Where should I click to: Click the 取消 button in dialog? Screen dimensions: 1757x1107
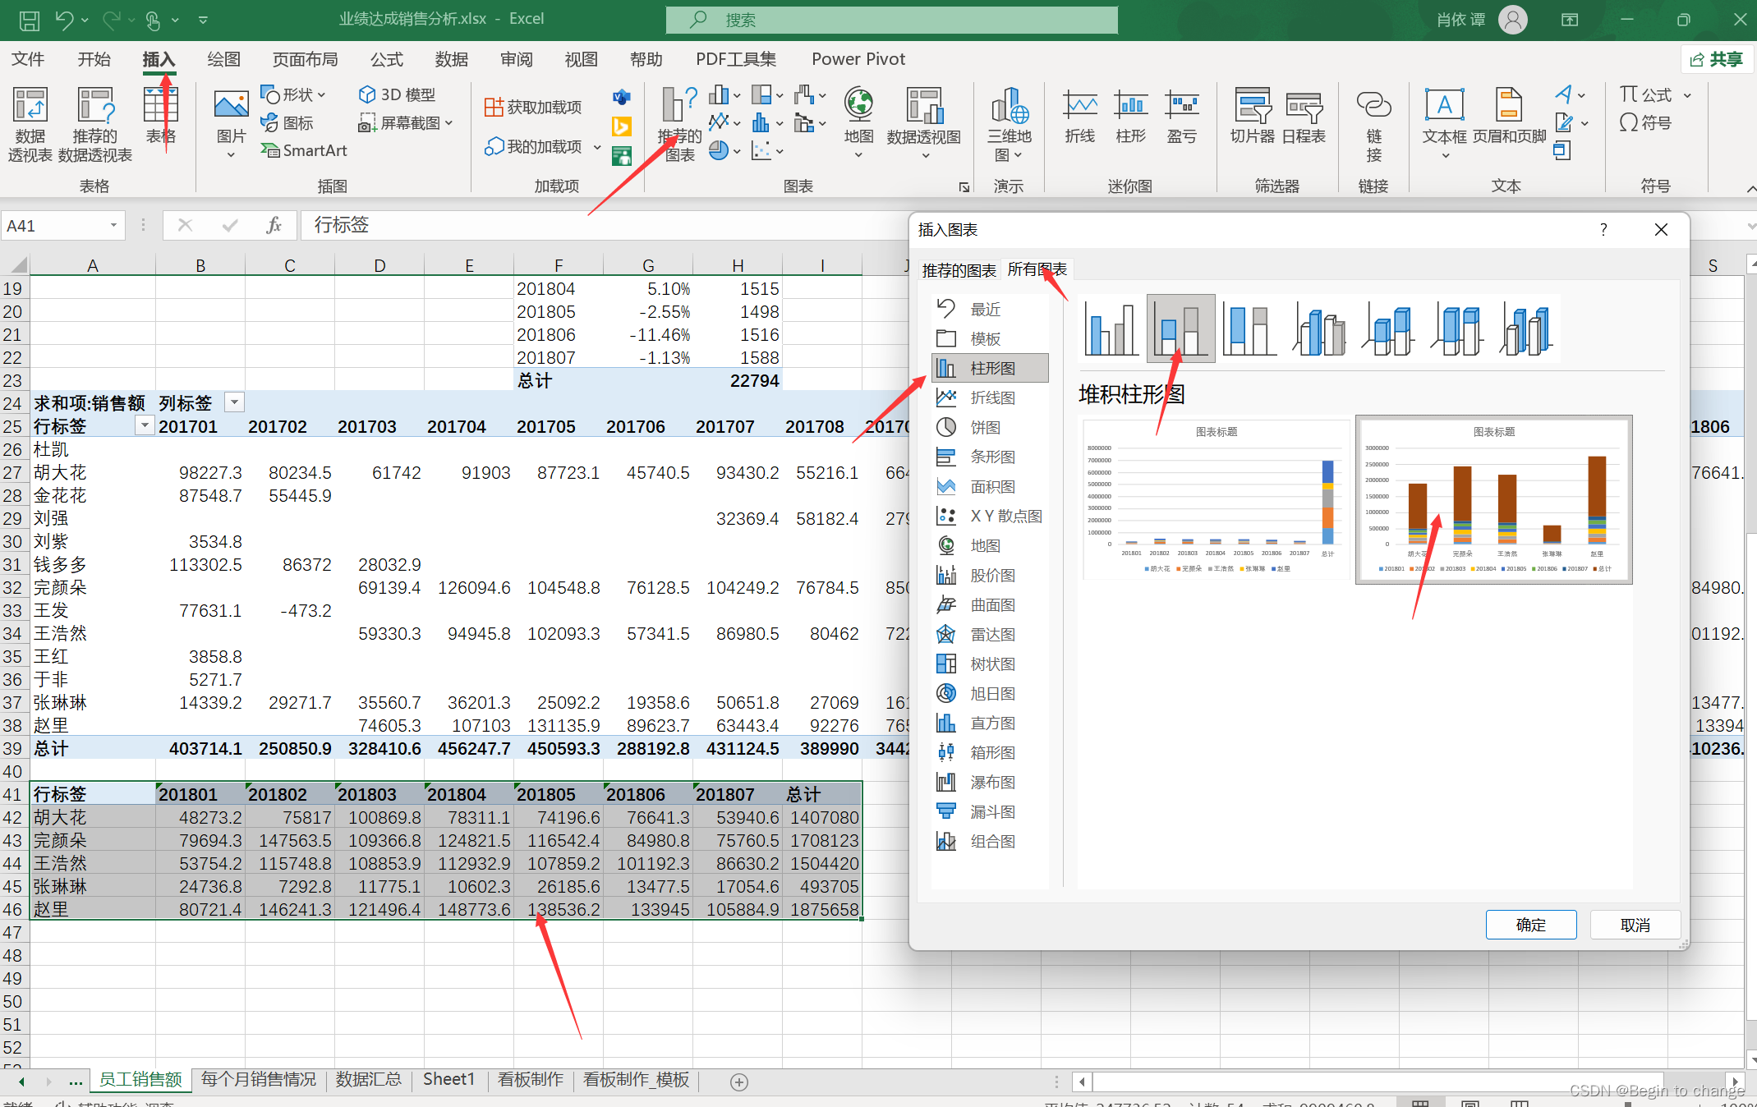point(1635,926)
